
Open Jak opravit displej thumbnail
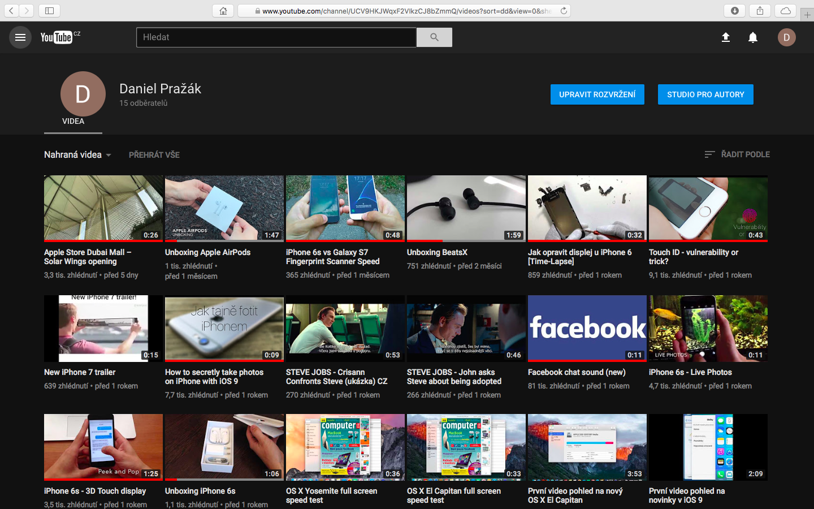click(x=587, y=209)
